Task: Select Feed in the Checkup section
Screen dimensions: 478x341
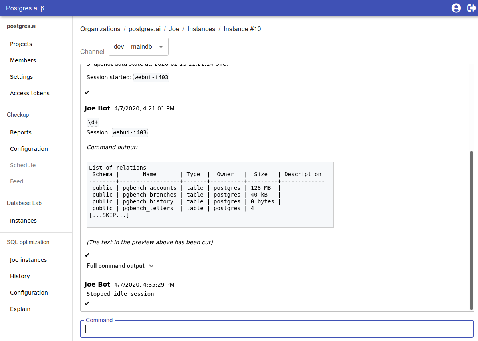Action: pos(16,181)
